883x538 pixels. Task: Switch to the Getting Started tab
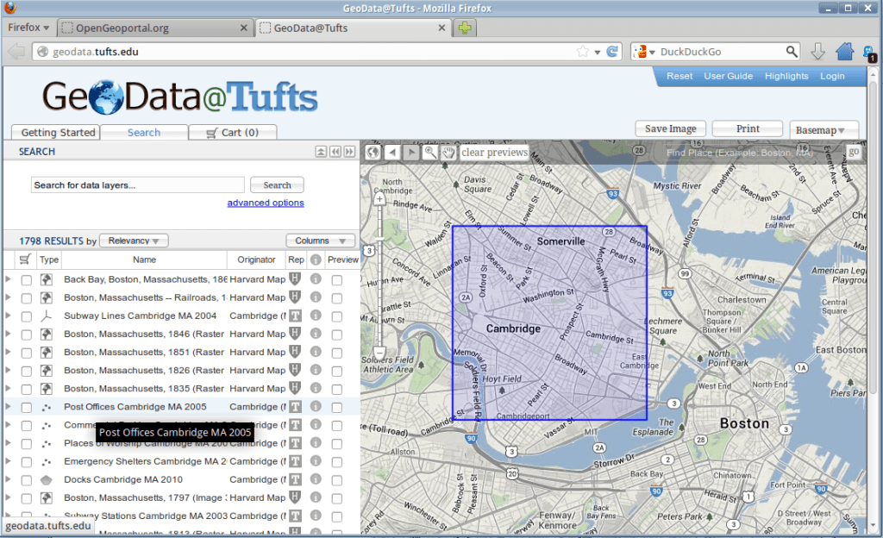click(x=56, y=132)
